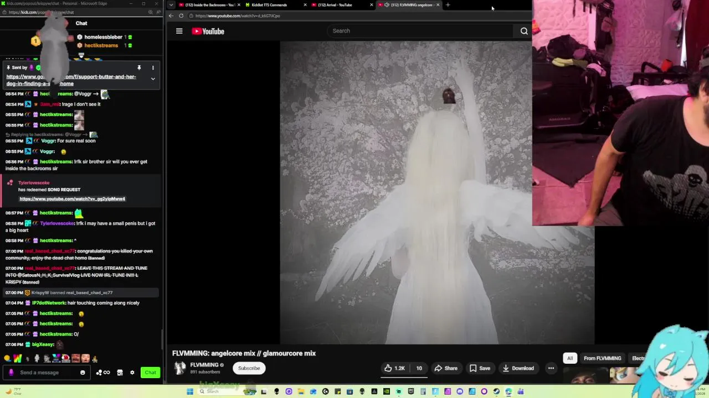Close the KickBot TTS Commands tab
The width and height of the screenshot is (709, 398).
point(305,5)
